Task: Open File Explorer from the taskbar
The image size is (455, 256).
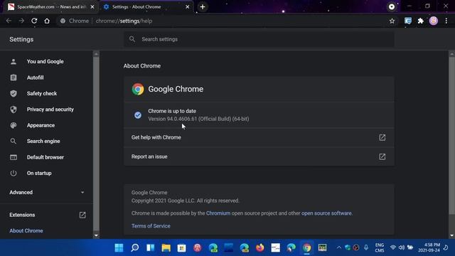Action: coord(166,247)
